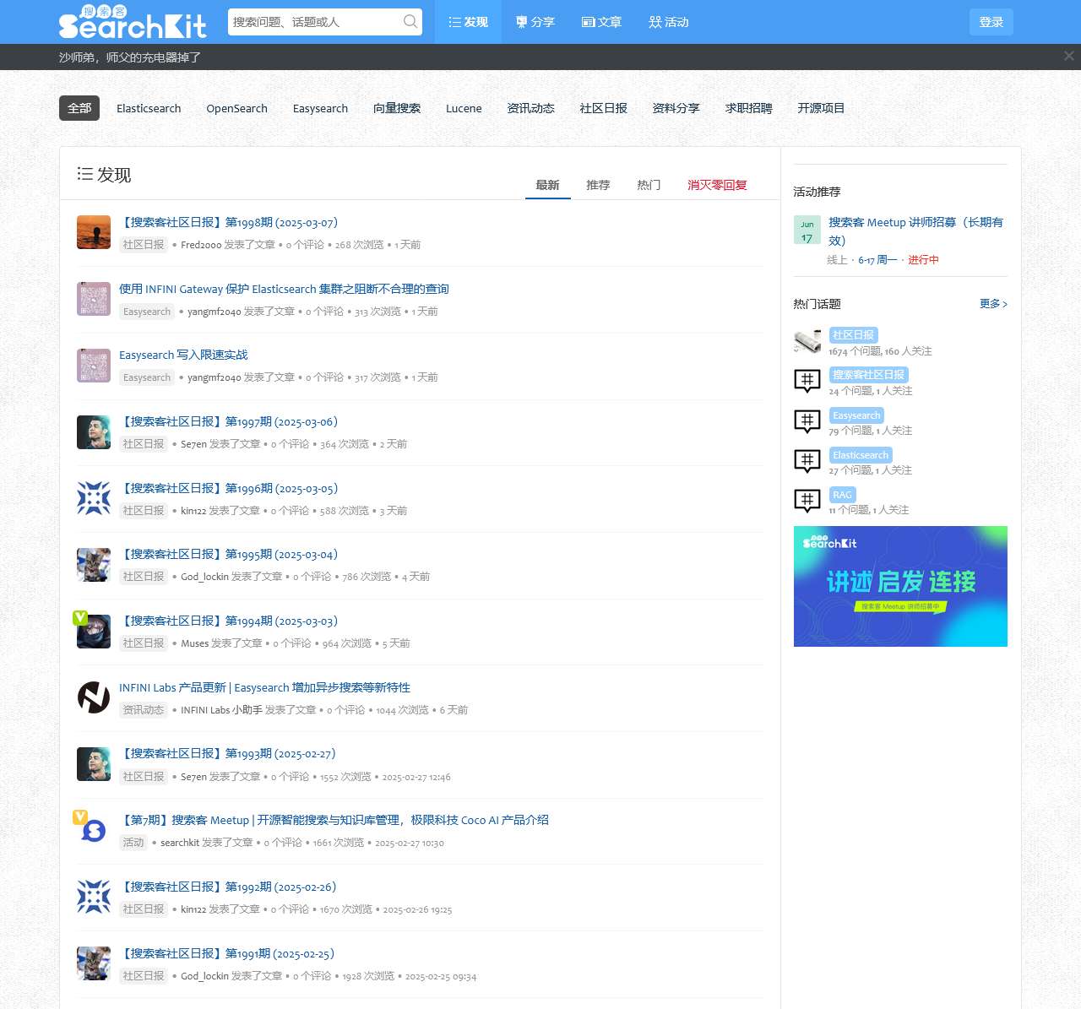Click 更多 beside 热门话题
This screenshot has width=1081, height=1009.
pos(993,303)
